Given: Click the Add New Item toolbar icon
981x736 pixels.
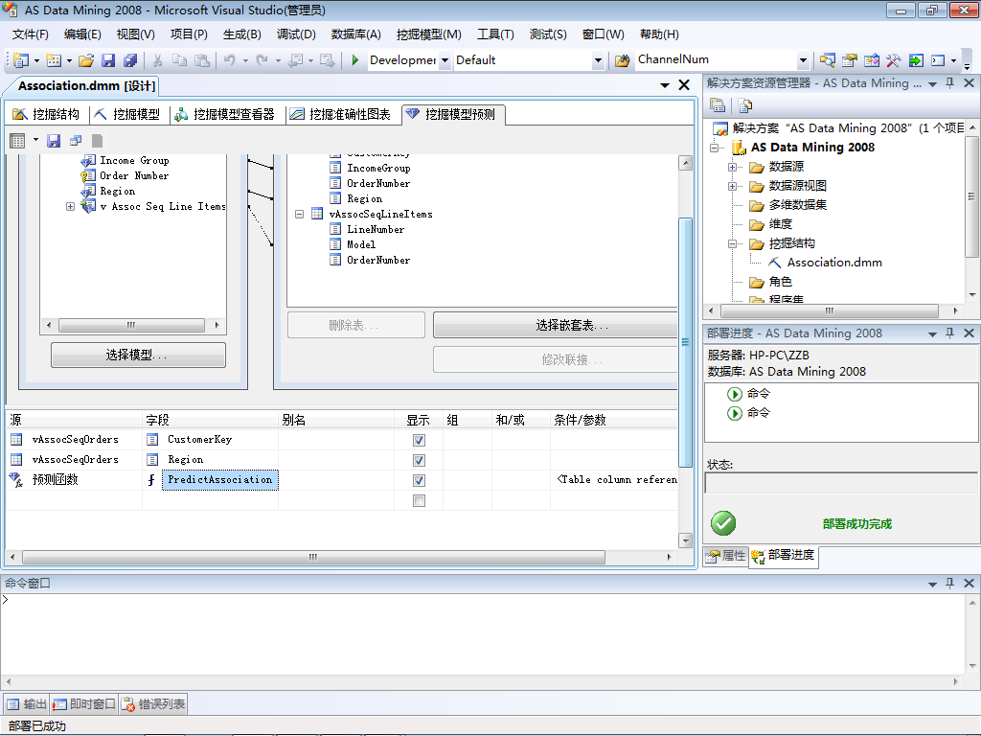Looking at the screenshot, I should pyautogui.click(x=54, y=60).
